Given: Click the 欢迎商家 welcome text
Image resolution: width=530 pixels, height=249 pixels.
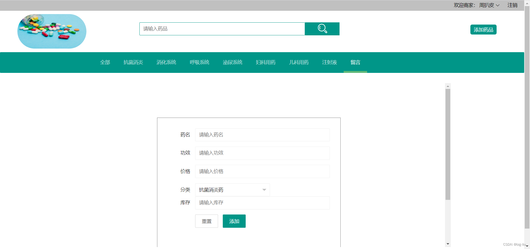Looking at the screenshot, I should 464,5.
